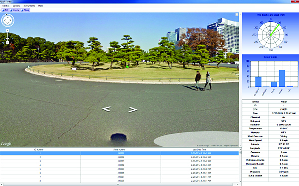Click the Phosgene row label

click(x=255, y=172)
